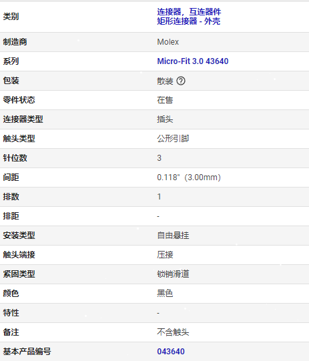Click the 基本产品编号 row label
The width and height of the screenshot is (309, 361).
(27, 352)
